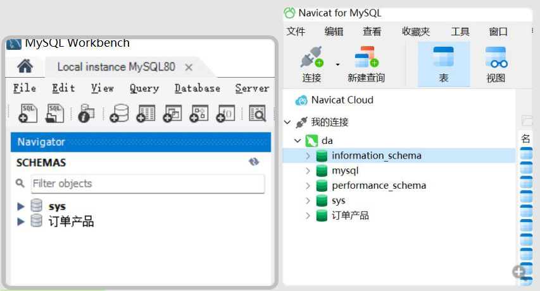
Task: Select the sys schema in Workbench
Action: click(57, 206)
